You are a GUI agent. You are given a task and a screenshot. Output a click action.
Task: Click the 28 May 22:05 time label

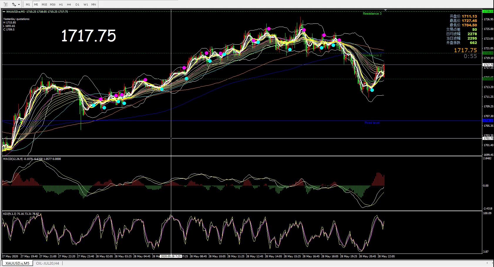point(386,256)
